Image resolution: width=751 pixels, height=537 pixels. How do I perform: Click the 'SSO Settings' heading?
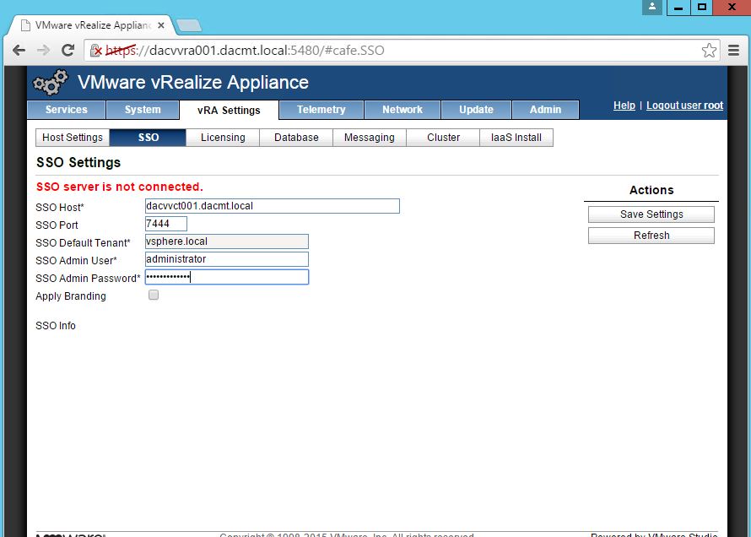[x=78, y=162]
